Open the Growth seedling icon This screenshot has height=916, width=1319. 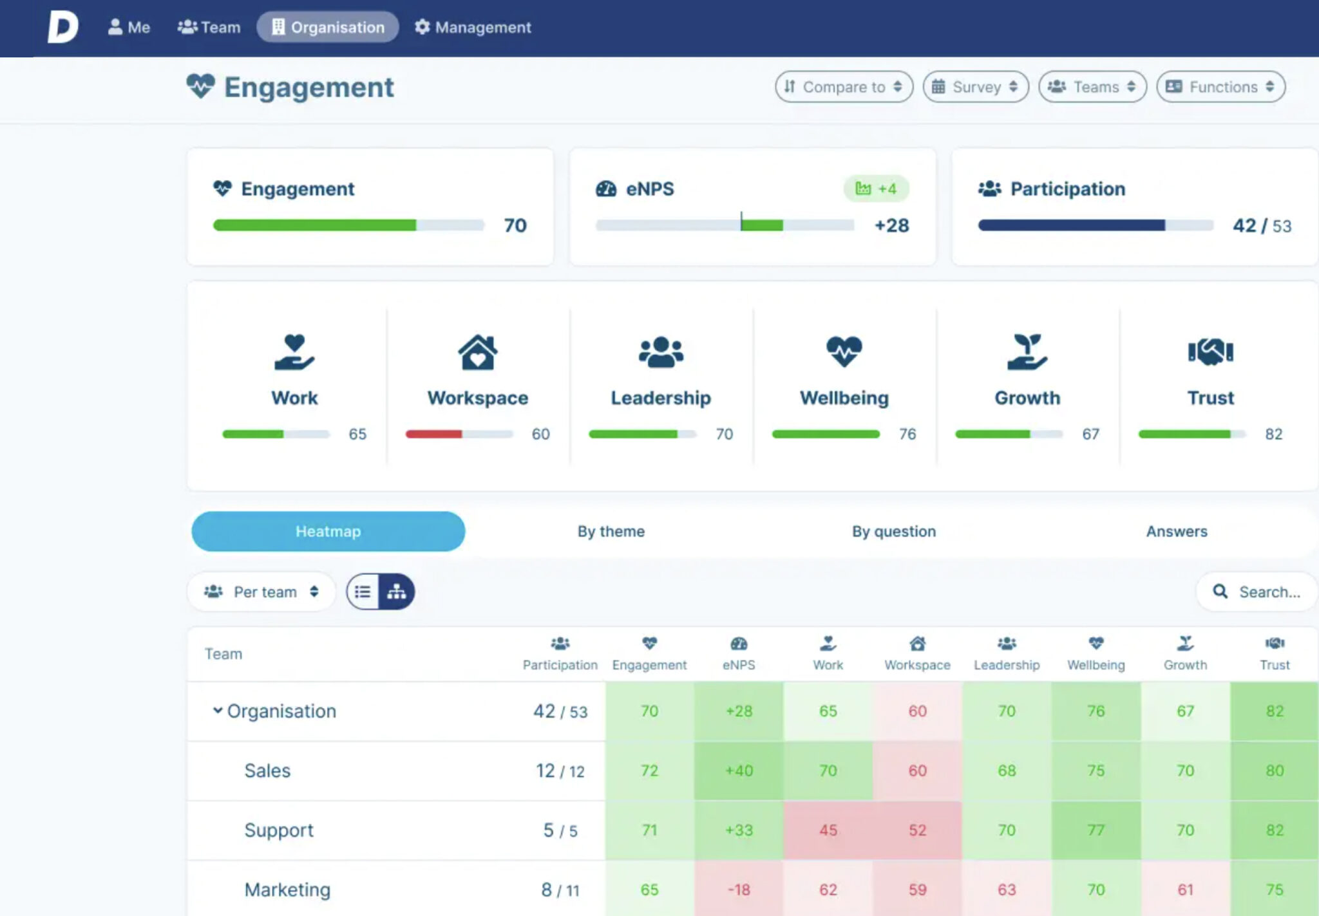point(1027,352)
